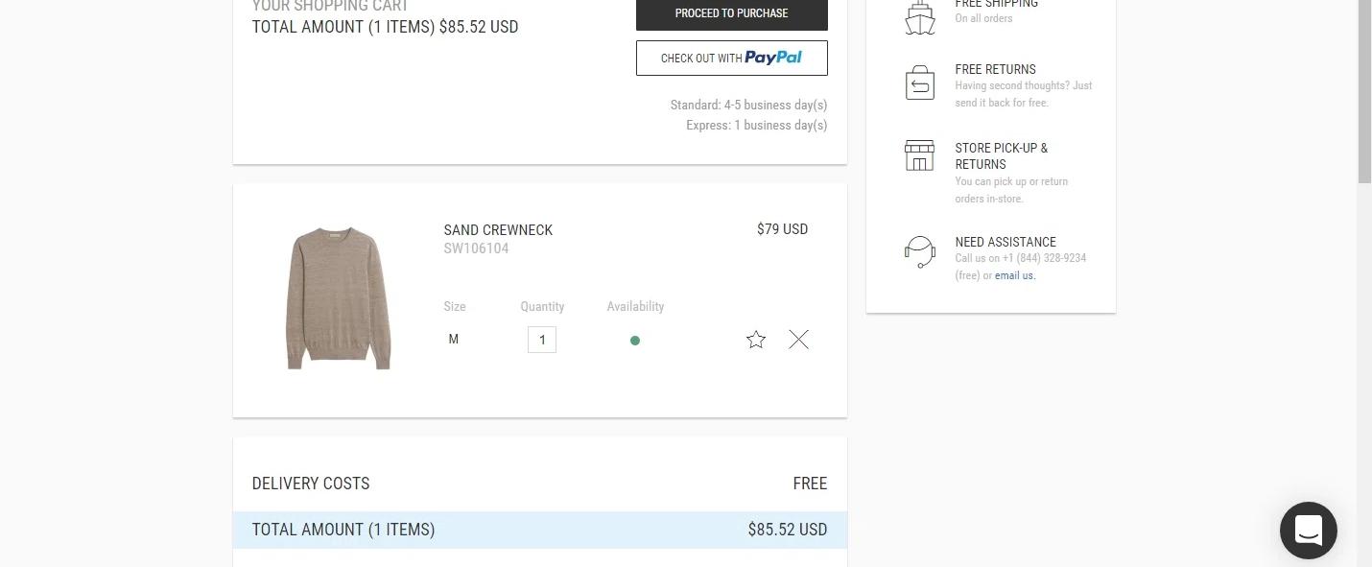
Task: Open the live chat widget
Action: point(1308,531)
